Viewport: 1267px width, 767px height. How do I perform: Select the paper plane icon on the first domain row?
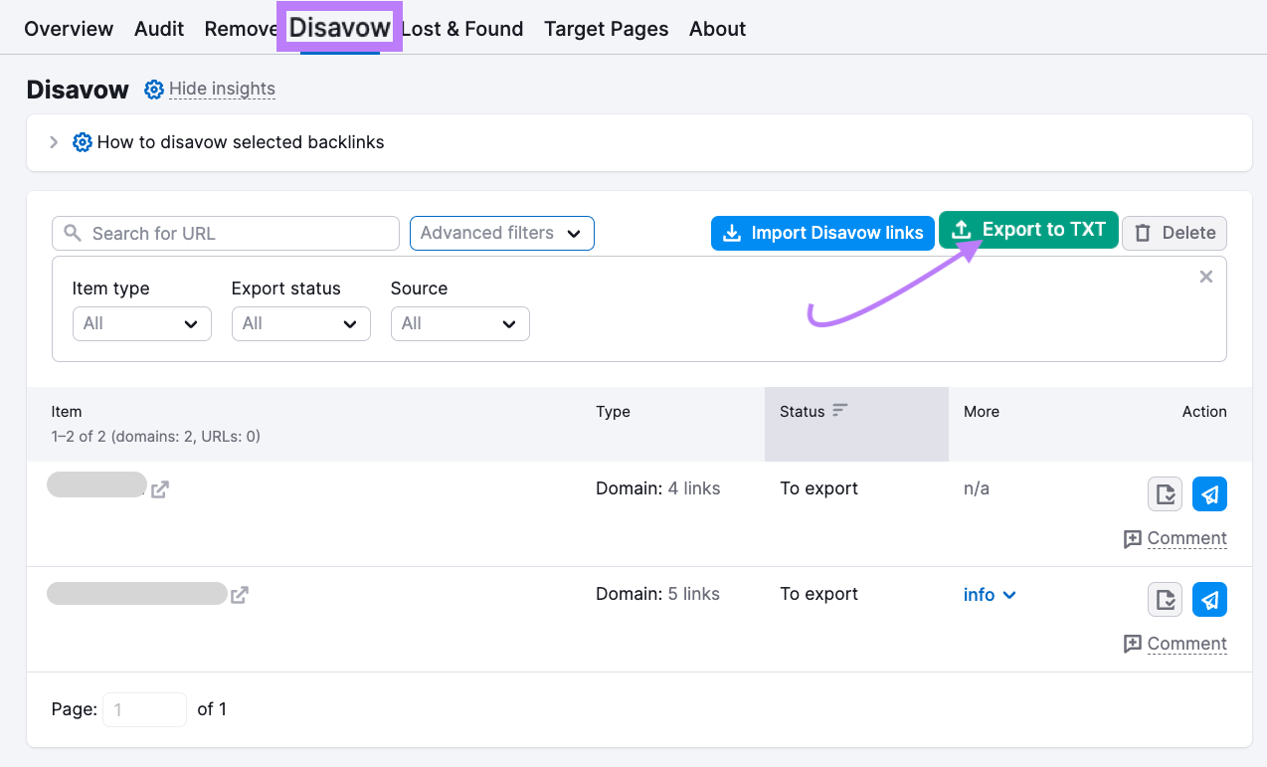click(x=1209, y=493)
